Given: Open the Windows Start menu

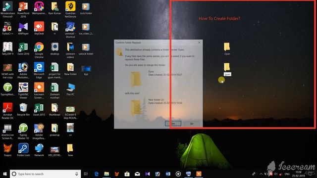Looking at the screenshot, I should click(5, 174).
